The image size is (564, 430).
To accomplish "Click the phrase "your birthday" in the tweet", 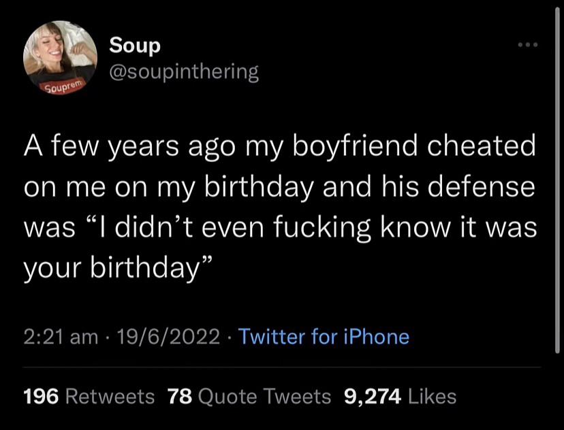I will [x=114, y=267].
